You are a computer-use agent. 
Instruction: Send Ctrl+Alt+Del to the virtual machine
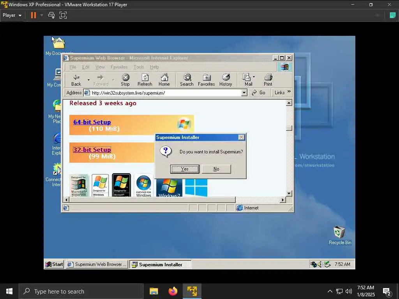coord(51,15)
